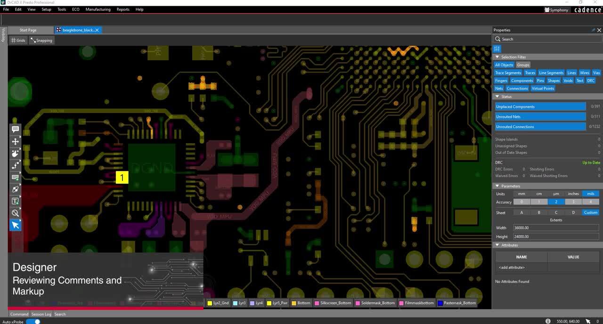Click the filter sliders icon in Properties
The width and height of the screenshot is (603, 324).
497,49
